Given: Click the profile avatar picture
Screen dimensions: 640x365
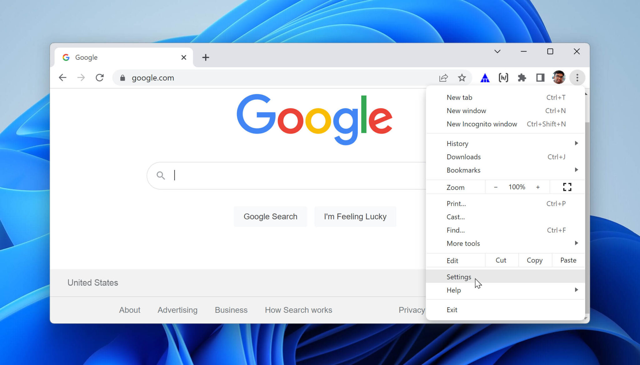Looking at the screenshot, I should [559, 77].
